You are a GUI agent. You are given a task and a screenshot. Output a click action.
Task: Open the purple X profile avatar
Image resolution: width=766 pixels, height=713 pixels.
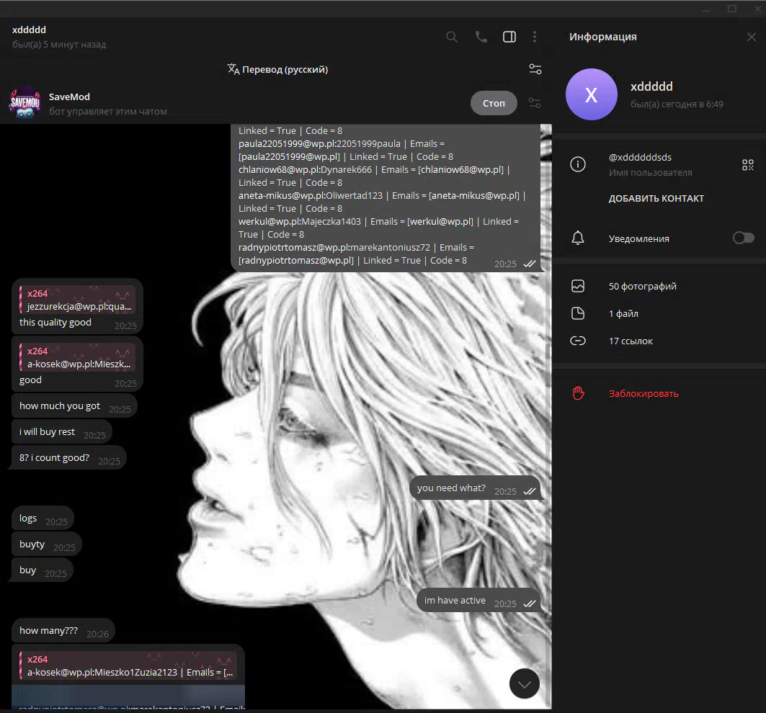coord(591,94)
